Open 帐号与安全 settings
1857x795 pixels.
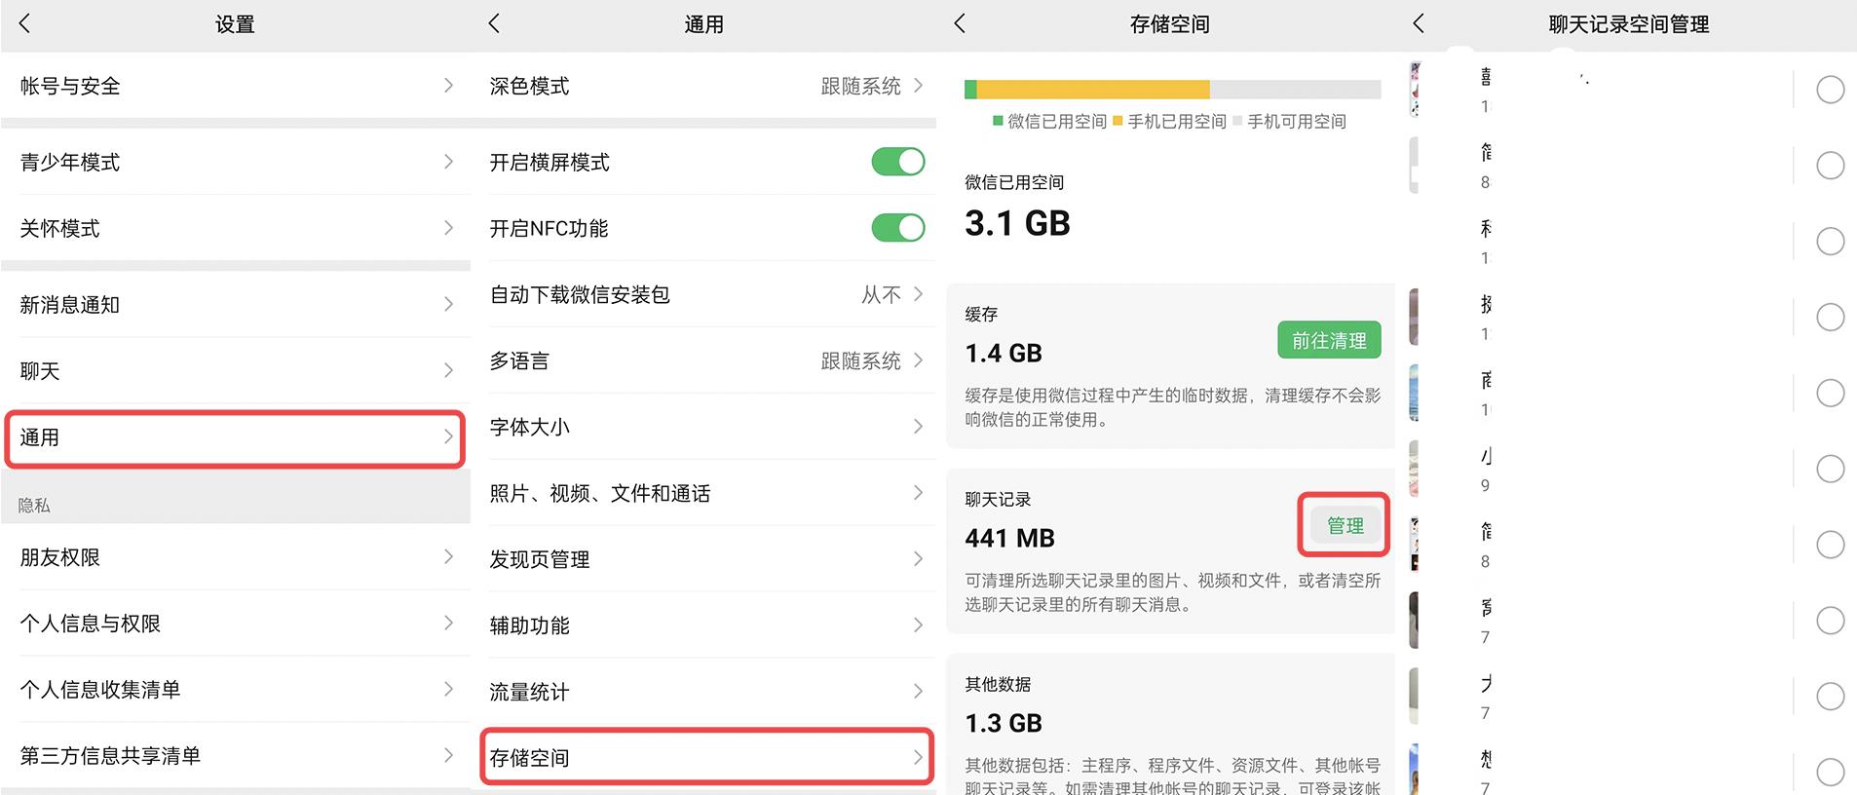tap(234, 86)
